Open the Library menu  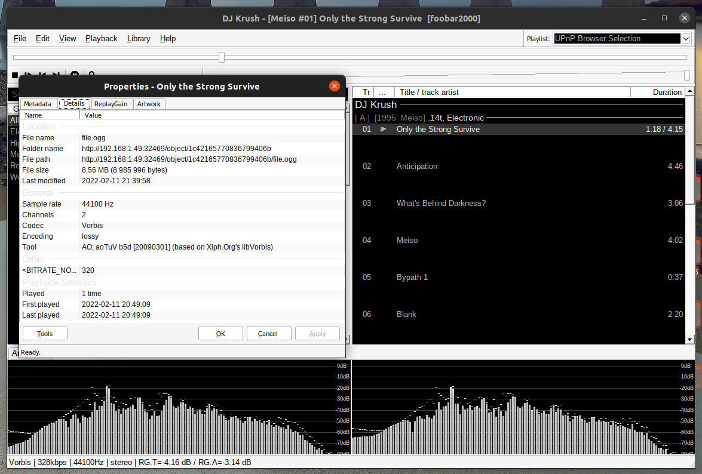click(x=139, y=39)
